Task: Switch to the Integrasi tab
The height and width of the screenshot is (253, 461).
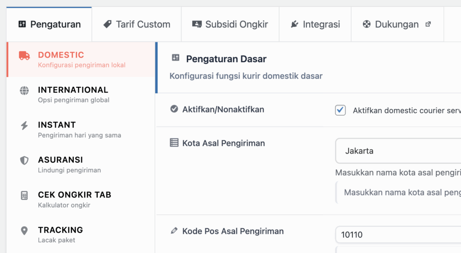Action: [x=315, y=24]
